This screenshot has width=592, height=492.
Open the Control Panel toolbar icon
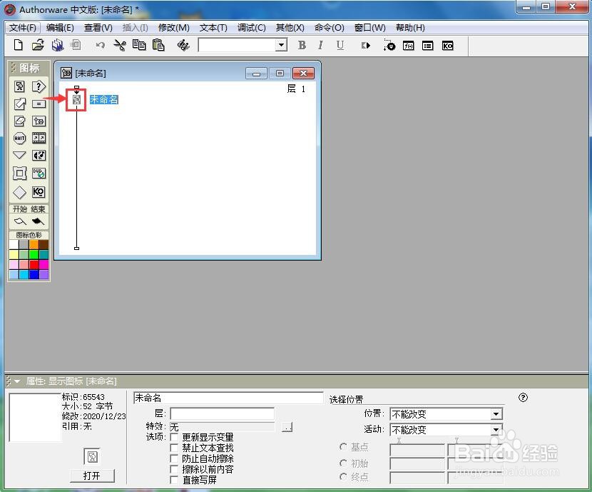click(389, 46)
